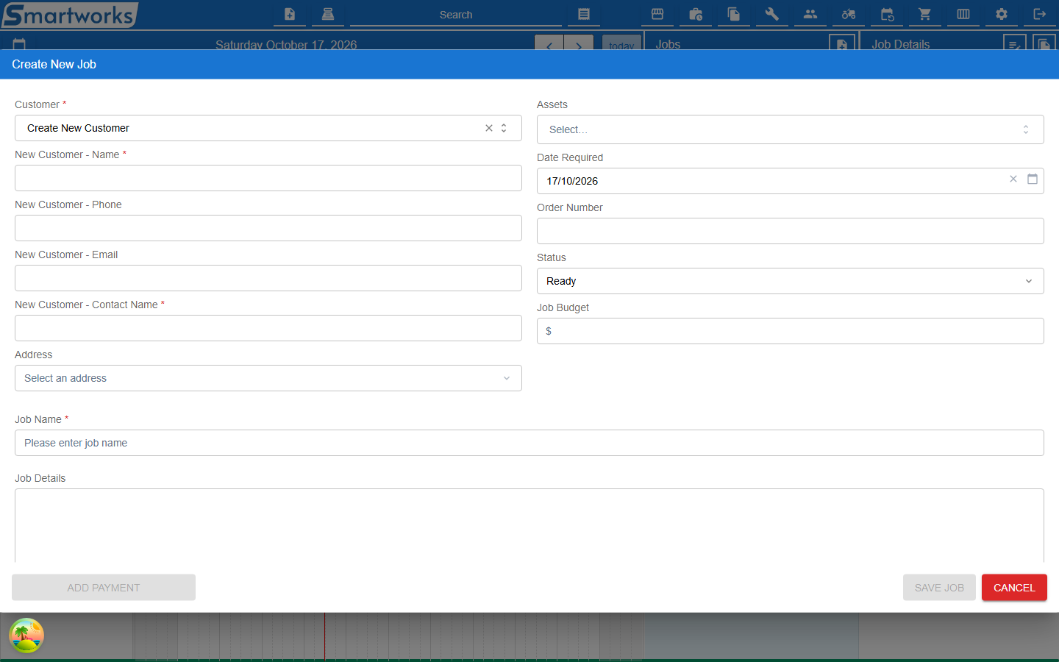The width and height of the screenshot is (1059, 662).
Task: Open the storefront icon in top toolbar
Action: (657, 14)
